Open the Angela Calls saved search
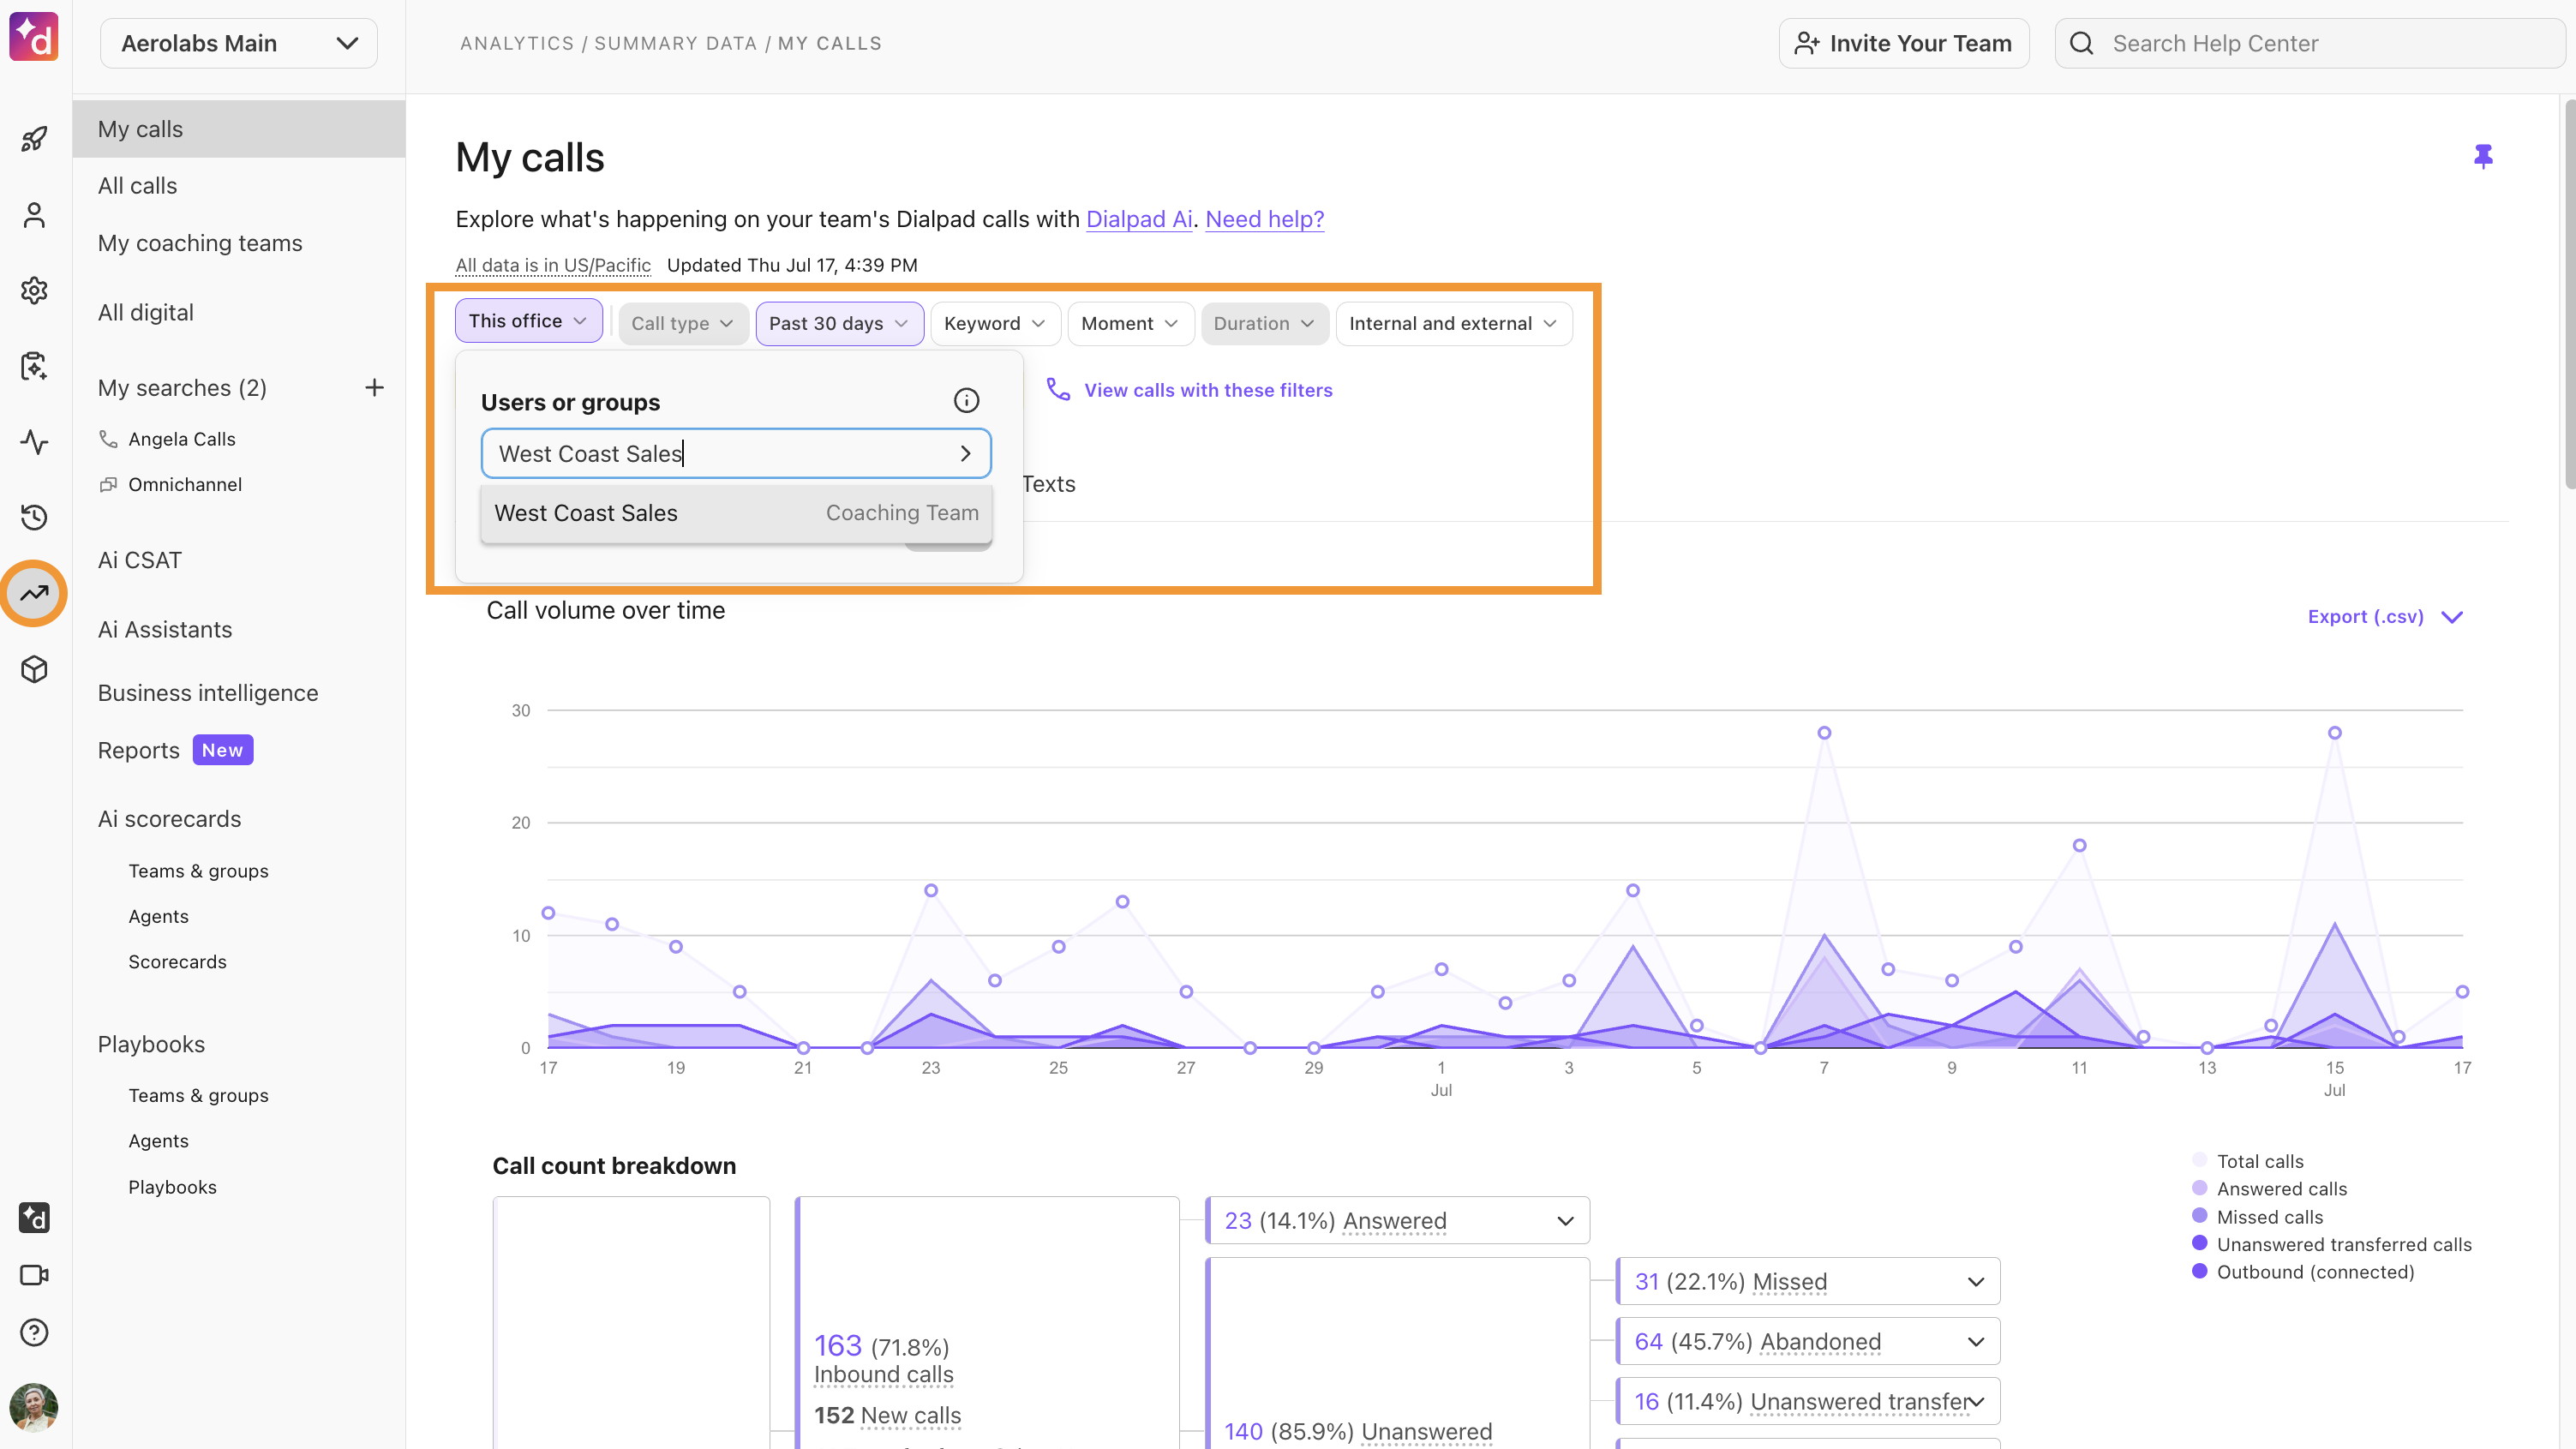Image resolution: width=2576 pixels, height=1449 pixels. point(182,439)
